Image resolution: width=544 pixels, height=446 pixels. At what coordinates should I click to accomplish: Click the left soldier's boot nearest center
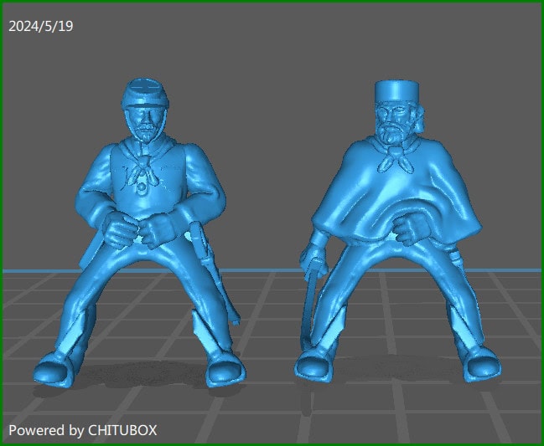[226, 367]
